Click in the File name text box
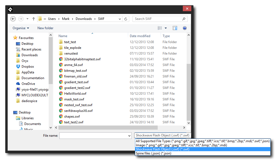Viewport: 276px width, 161px height. 93,136
